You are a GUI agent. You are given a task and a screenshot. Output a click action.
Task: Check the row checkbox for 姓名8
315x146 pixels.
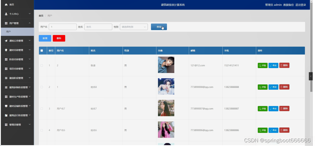click(x=42, y=87)
